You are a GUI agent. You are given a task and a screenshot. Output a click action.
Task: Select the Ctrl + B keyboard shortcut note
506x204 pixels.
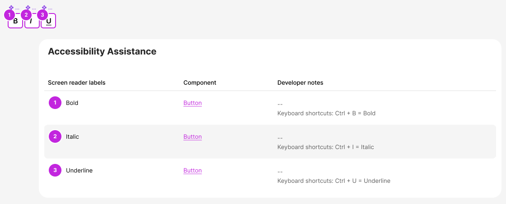point(326,113)
